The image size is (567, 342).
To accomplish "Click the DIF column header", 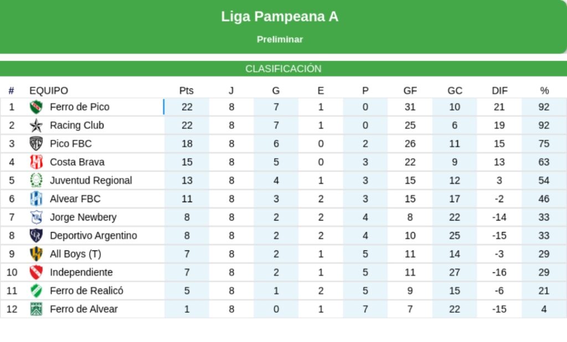I will coord(499,91).
